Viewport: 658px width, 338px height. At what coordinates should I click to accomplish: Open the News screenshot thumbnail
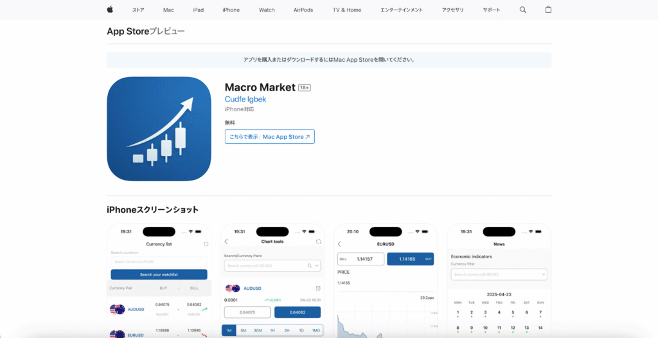(499, 280)
